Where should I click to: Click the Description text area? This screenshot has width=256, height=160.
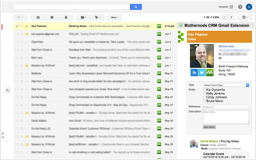(x=226, y=117)
